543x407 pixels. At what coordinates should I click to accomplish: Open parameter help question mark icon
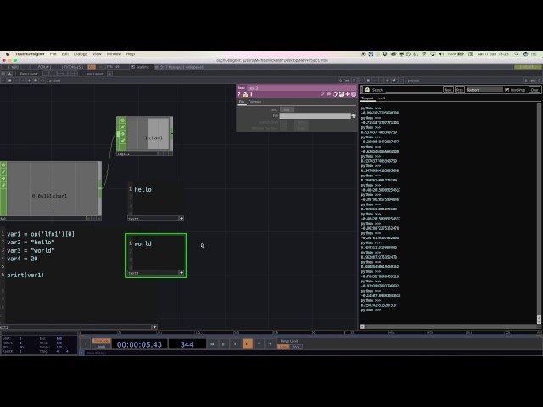coord(238,94)
